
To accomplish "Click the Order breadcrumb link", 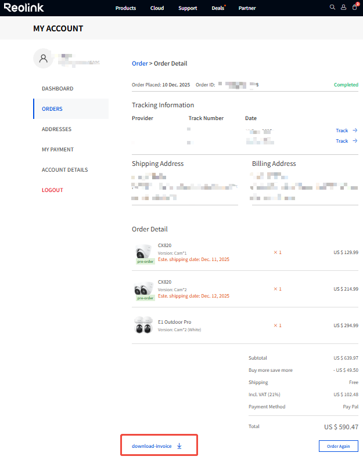I will (x=140, y=63).
